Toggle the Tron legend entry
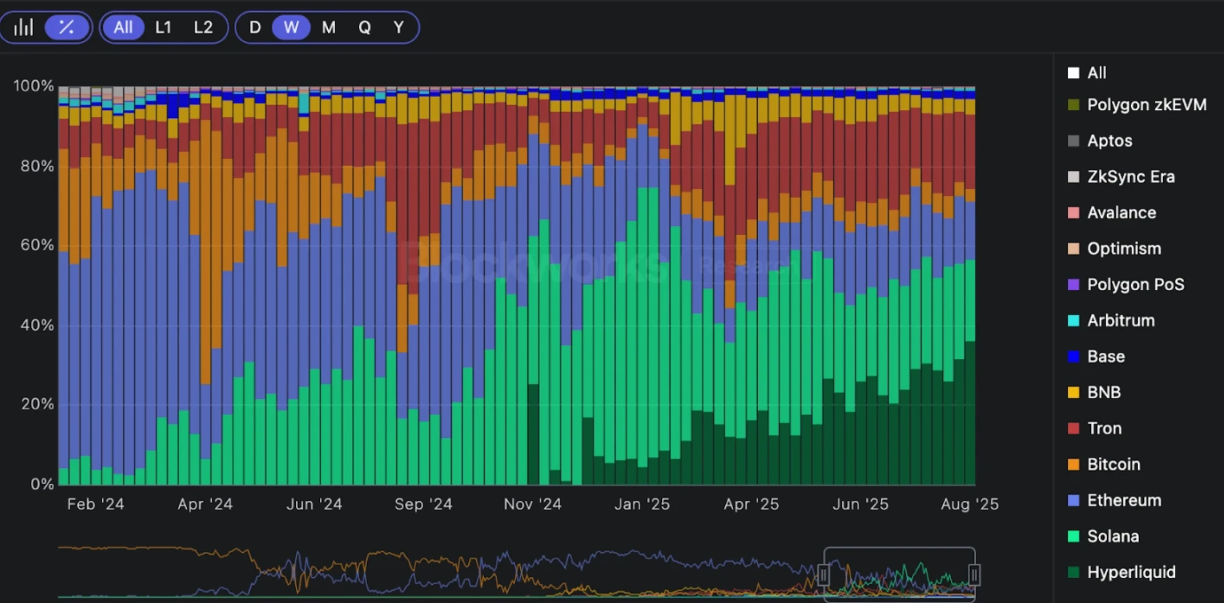The width and height of the screenshot is (1224, 603). tap(1104, 428)
